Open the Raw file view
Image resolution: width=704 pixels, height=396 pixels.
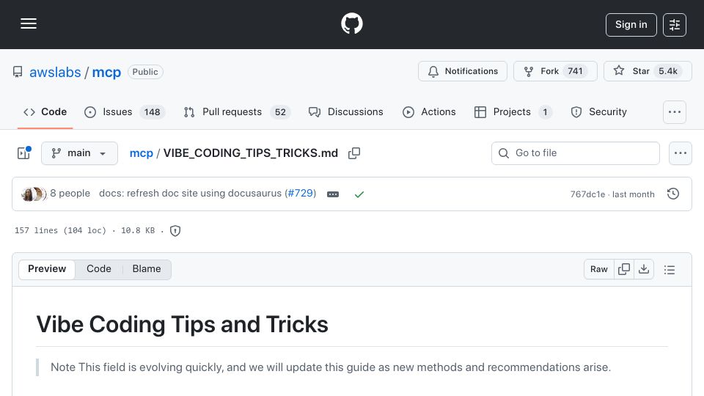599,269
